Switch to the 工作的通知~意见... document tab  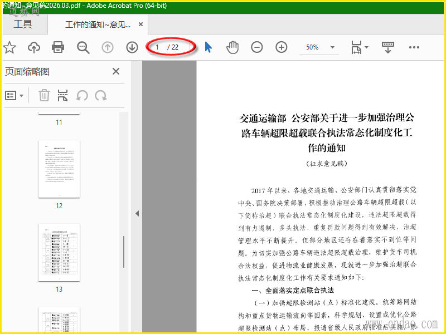tap(98, 24)
